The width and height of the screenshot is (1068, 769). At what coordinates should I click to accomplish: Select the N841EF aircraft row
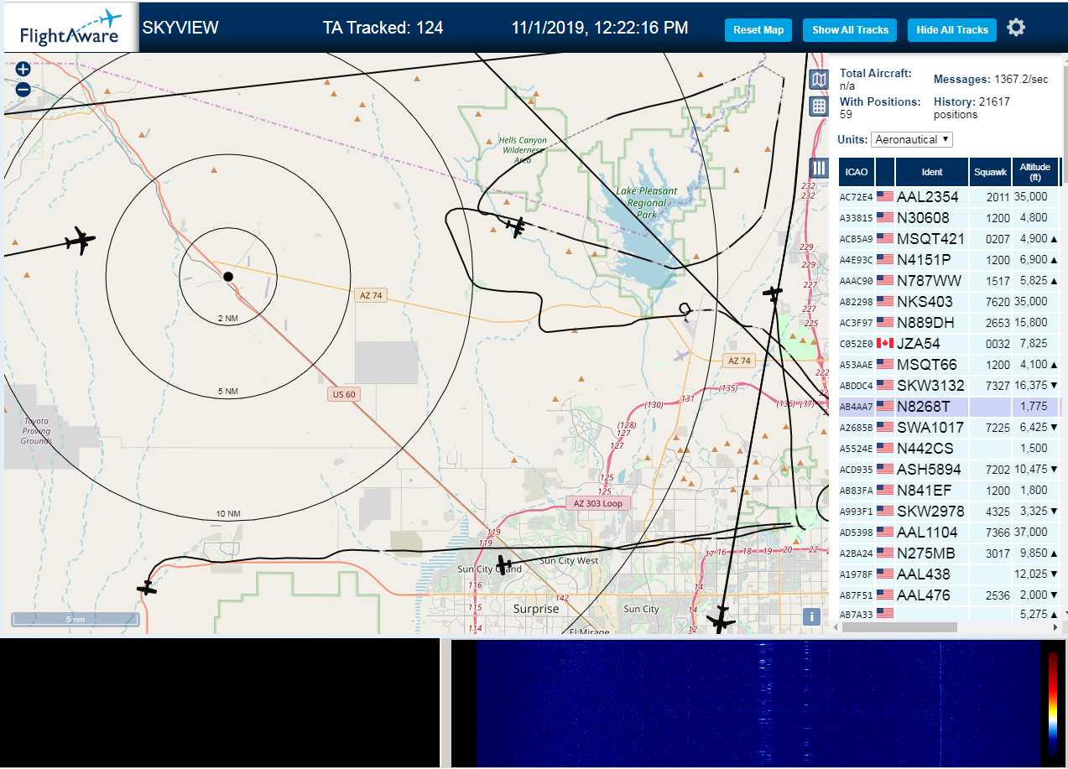pos(949,490)
